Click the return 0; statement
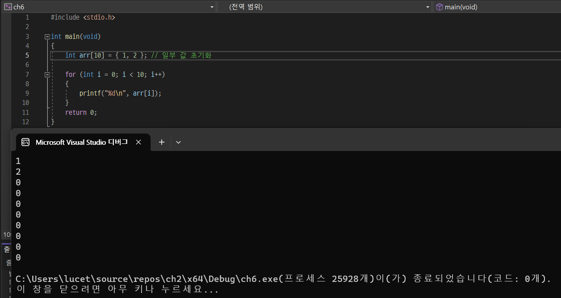The width and height of the screenshot is (561, 298). click(x=81, y=113)
